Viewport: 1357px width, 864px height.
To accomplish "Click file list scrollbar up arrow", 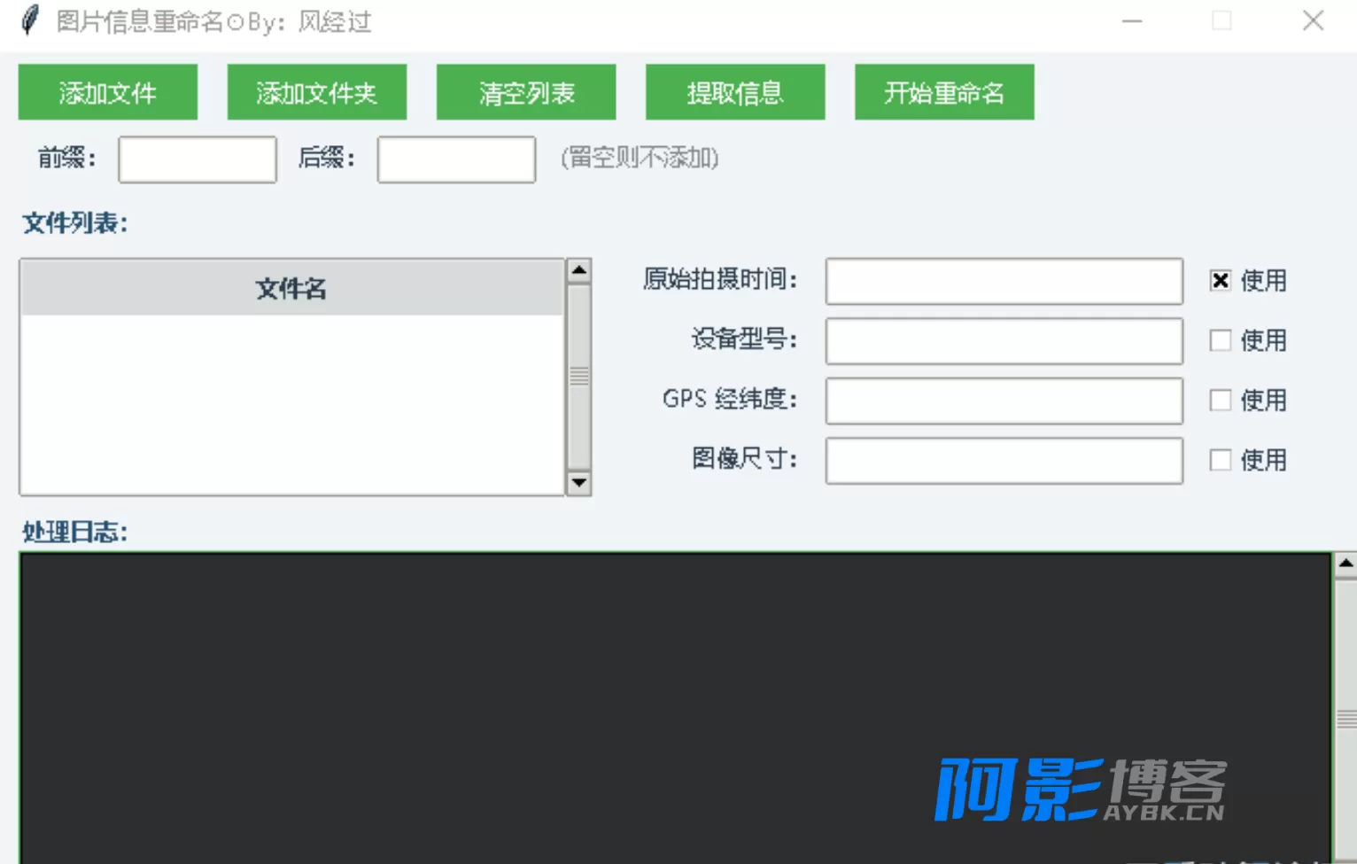I will pos(579,270).
